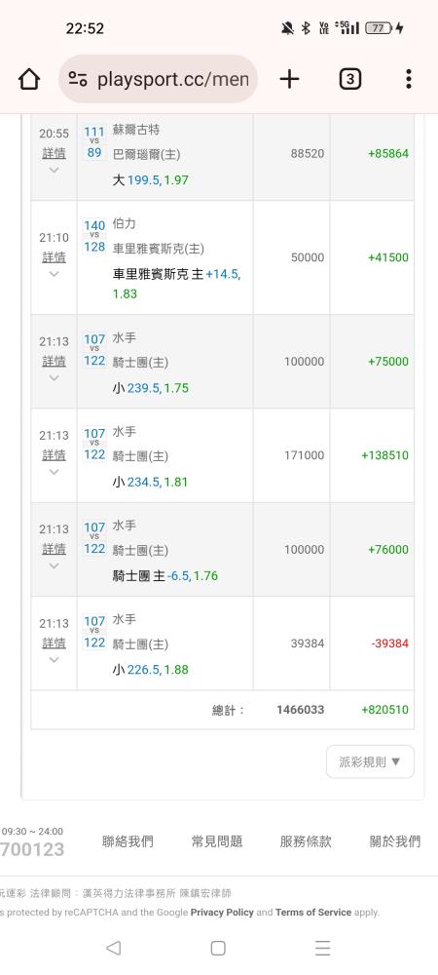Tap site settings icon in address bar
The image size is (438, 975).
click(78, 79)
